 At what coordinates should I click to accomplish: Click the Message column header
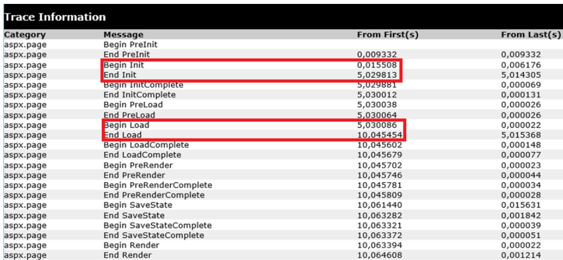point(123,35)
